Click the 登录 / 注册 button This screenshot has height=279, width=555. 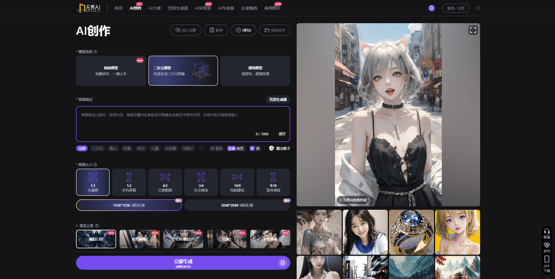tap(455, 8)
